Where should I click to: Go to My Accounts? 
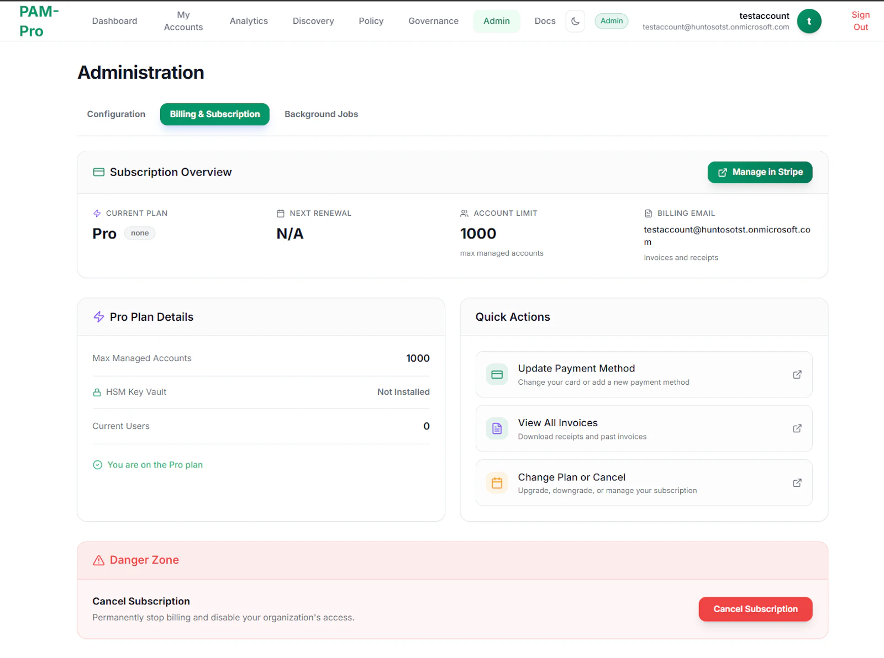(183, 21)
